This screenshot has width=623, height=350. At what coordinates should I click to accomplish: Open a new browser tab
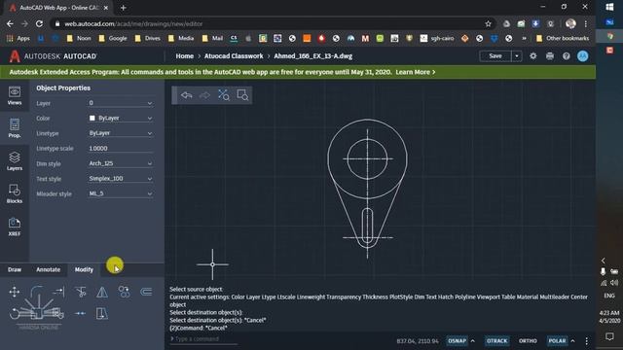pos(123,8)
